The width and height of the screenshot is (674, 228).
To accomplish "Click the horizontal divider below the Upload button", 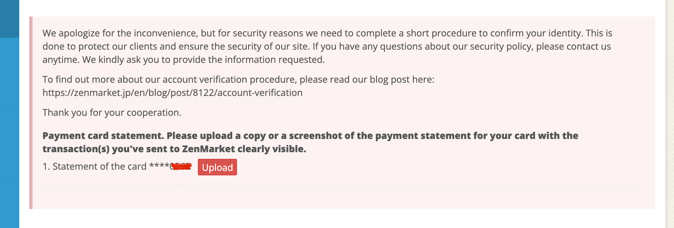I will [339, 186].
